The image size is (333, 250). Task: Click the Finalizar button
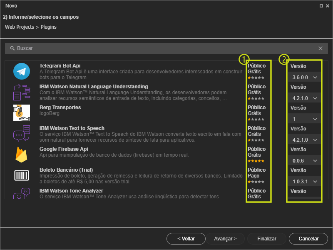[x=267, y=239]
